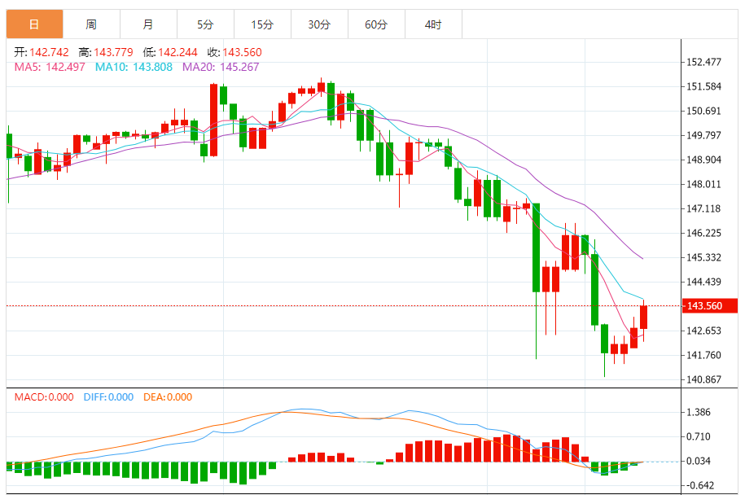Click the DIFF:0.000 label
The height and width of the screenshot is (495, 745).
(108, 397)
